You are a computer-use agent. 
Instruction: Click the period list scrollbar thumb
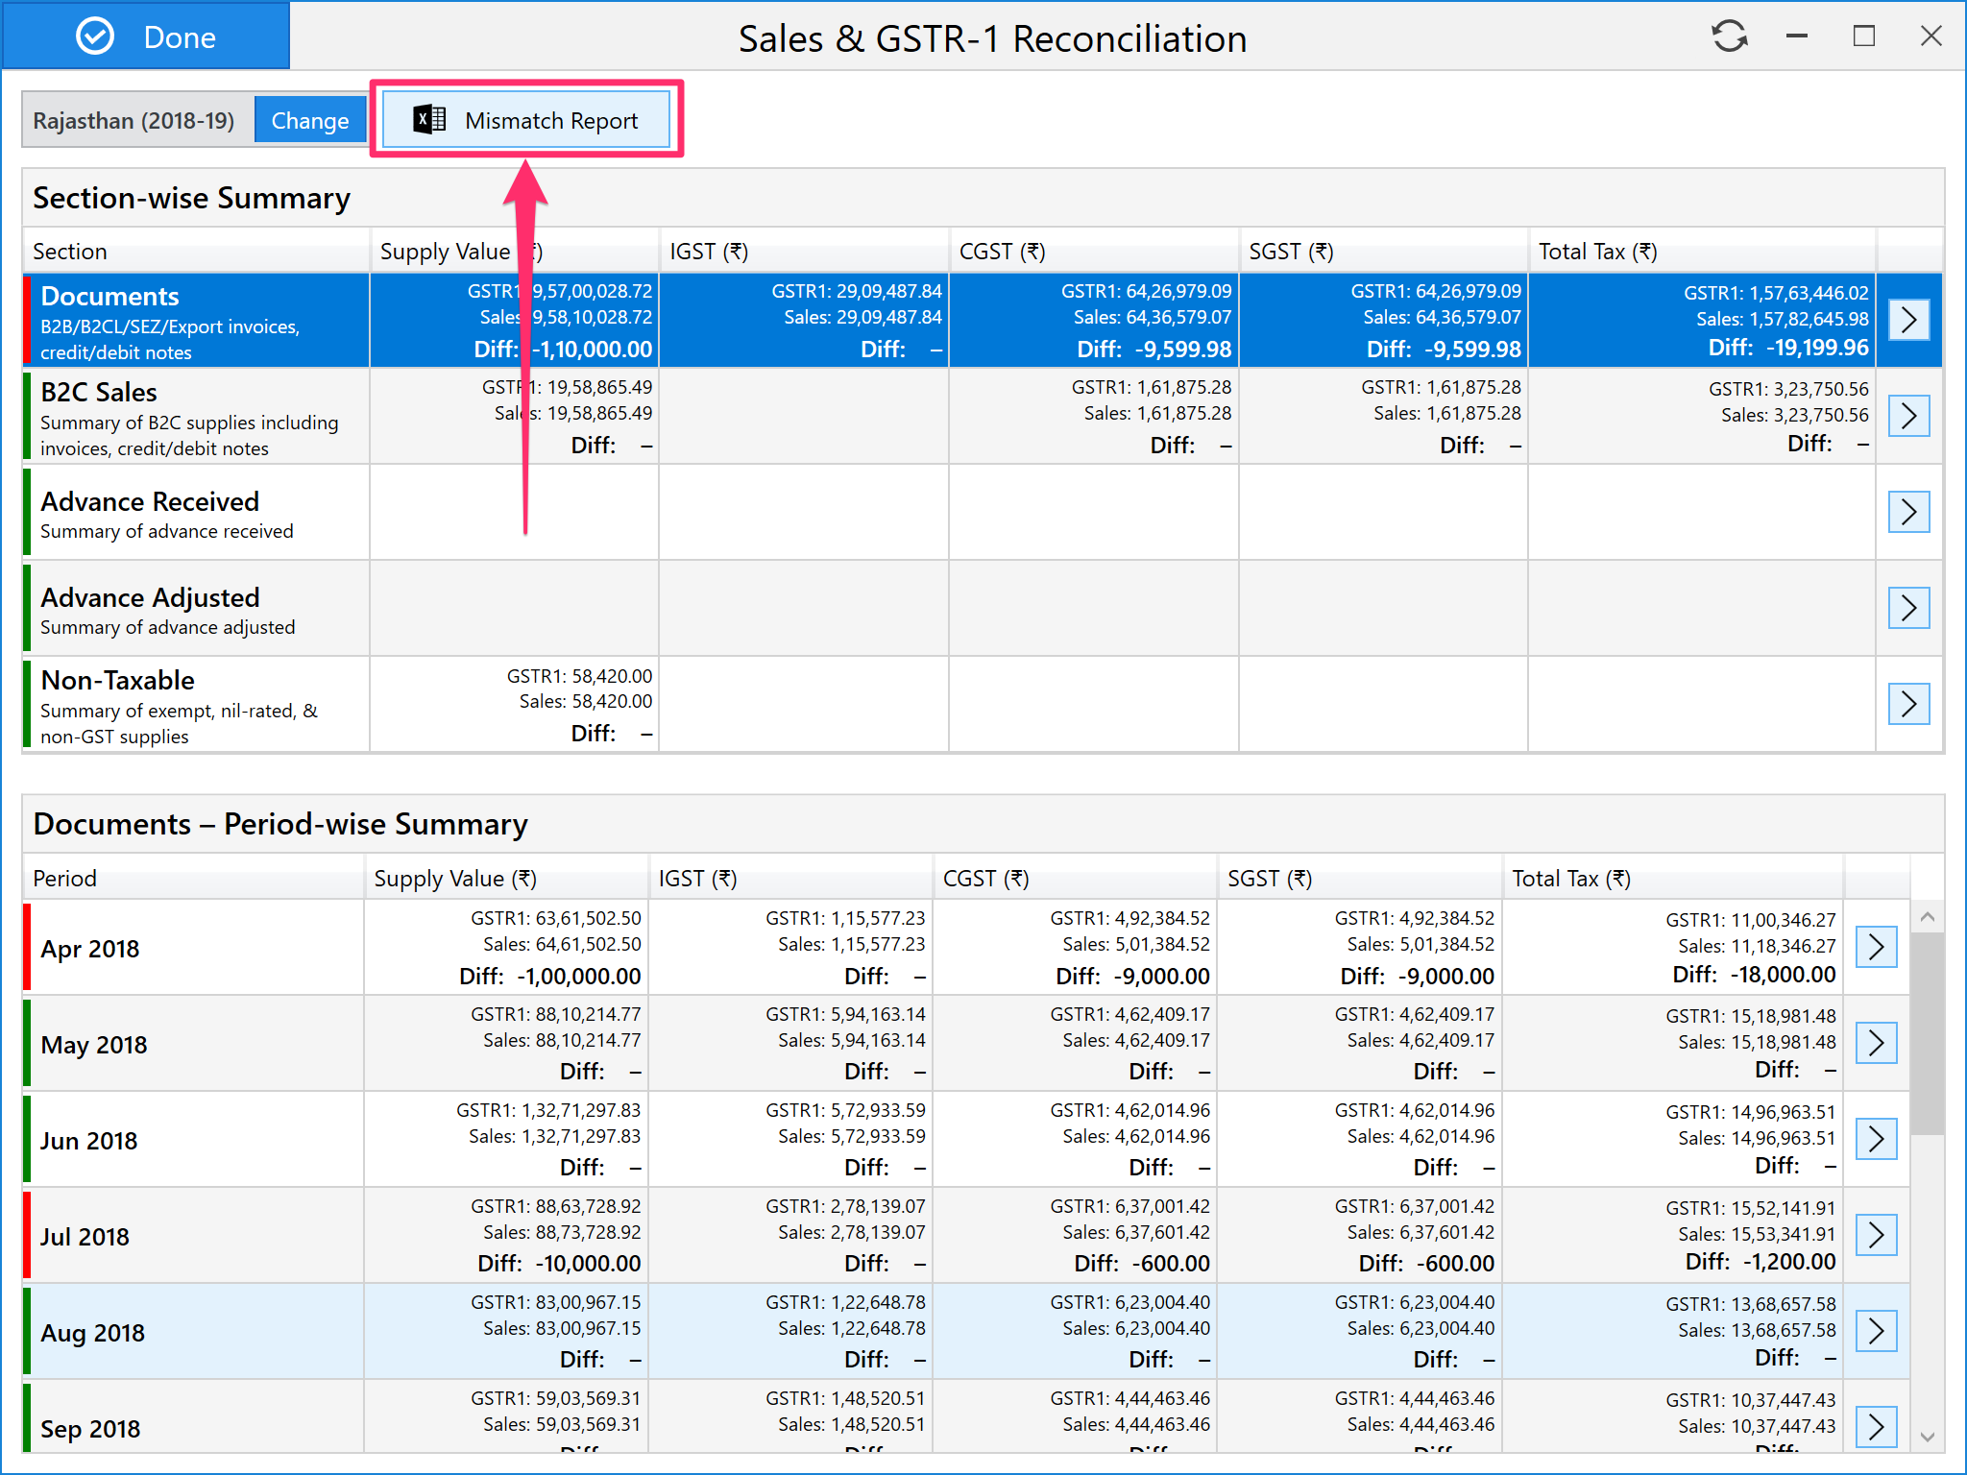[x=1927, y=1032]
